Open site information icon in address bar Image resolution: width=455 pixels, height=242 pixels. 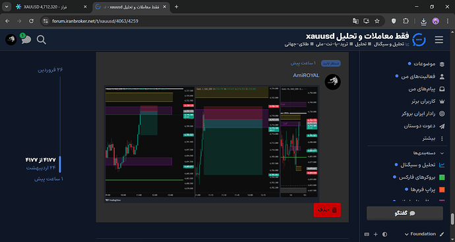point(45,21)
